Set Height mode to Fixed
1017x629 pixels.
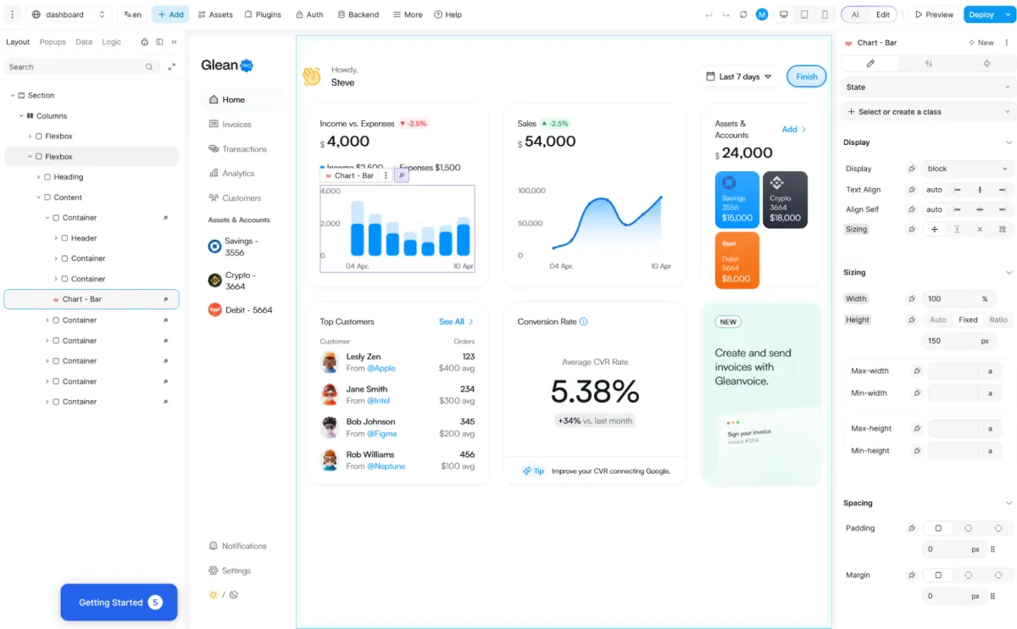(x=968, y=320)
